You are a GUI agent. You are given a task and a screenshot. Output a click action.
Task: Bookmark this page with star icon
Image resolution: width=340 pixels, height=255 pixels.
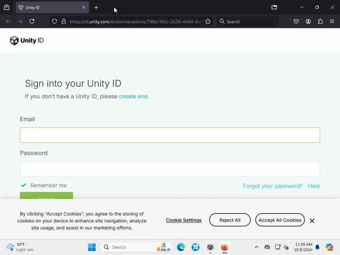(x=208, y=21)
